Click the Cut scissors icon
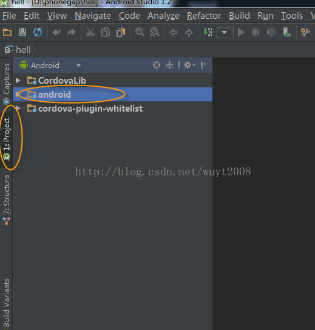 [90, 32]
